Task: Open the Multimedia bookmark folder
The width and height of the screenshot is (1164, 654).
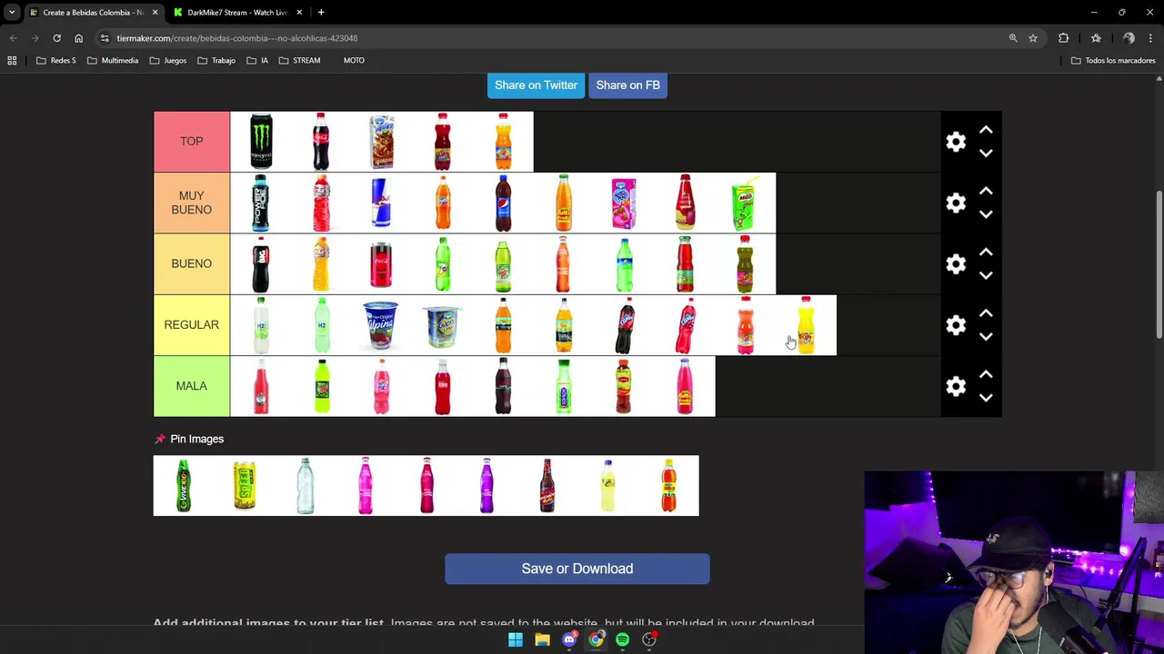Action: tap(113, 61)
